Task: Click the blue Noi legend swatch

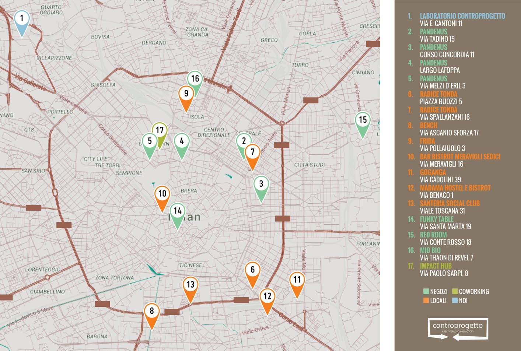Action: click(x=455, y=301)
